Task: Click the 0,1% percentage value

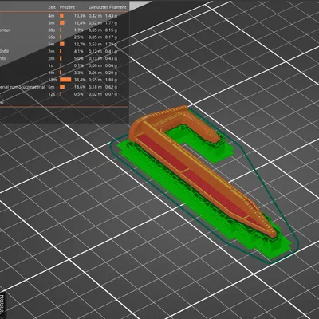Action: tap(79, 65)
